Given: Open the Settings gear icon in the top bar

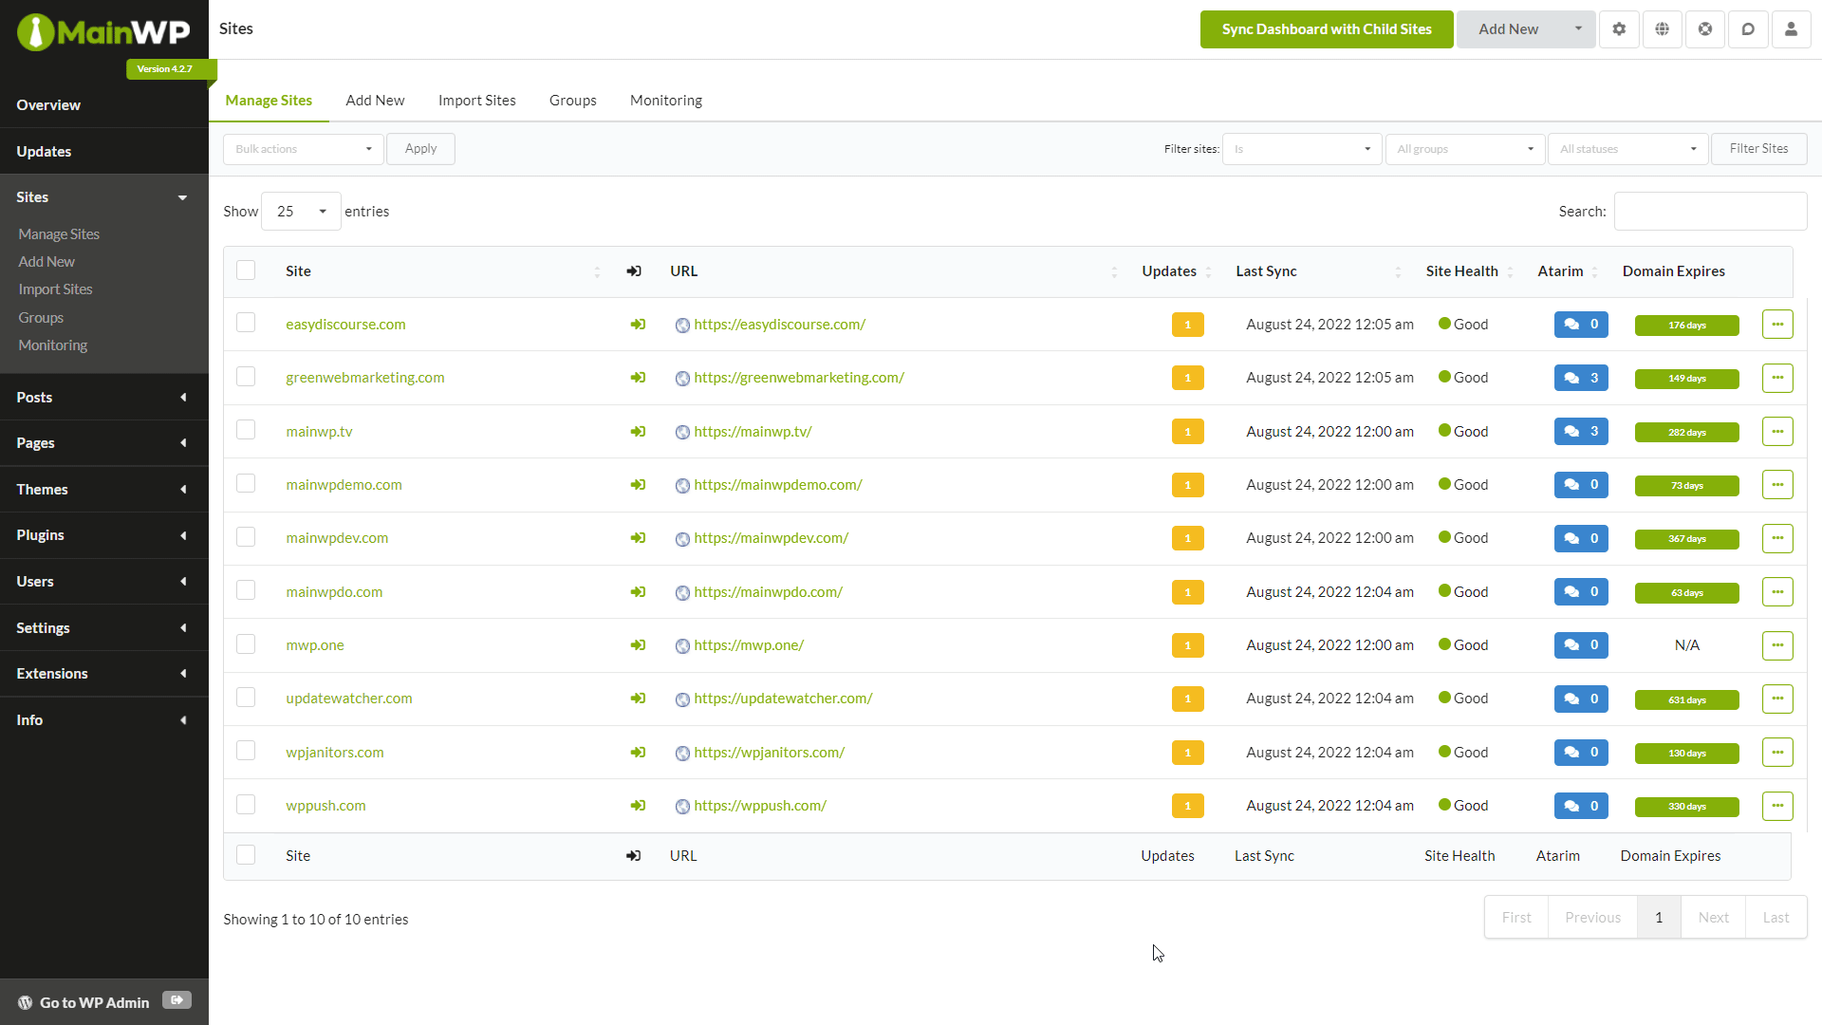Looking at the screenshot, I should click(x=1618, y=28).
